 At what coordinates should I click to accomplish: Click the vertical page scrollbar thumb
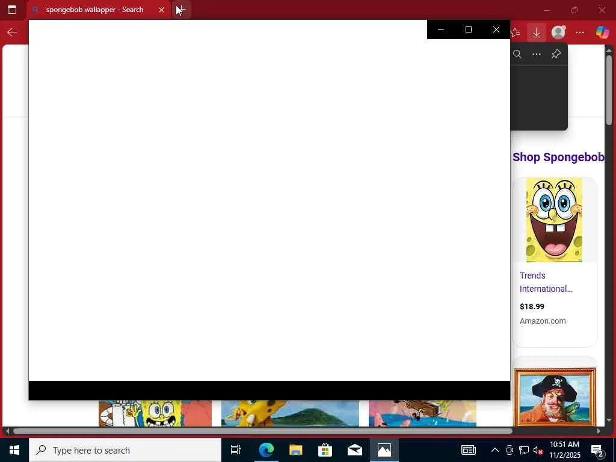pyautogui.click(x=609, y=90)
